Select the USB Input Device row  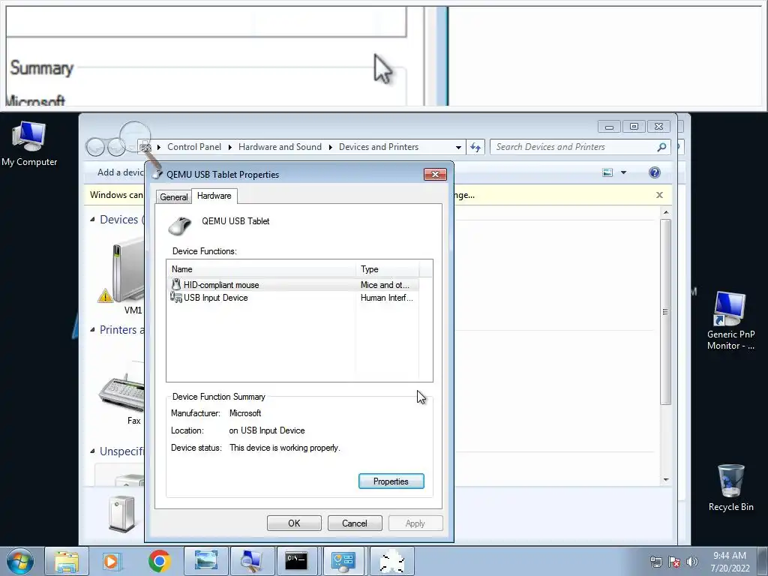pyautogui.click(x=293, y=297)
